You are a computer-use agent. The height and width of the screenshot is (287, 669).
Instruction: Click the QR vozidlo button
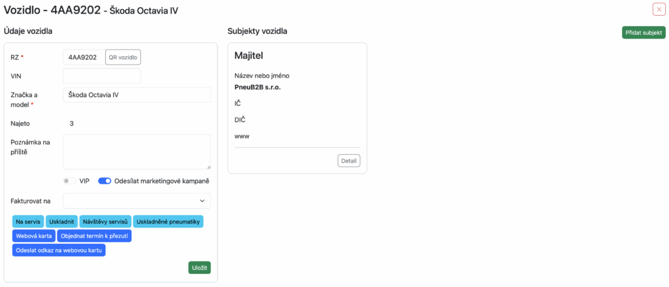coord(123,58)
